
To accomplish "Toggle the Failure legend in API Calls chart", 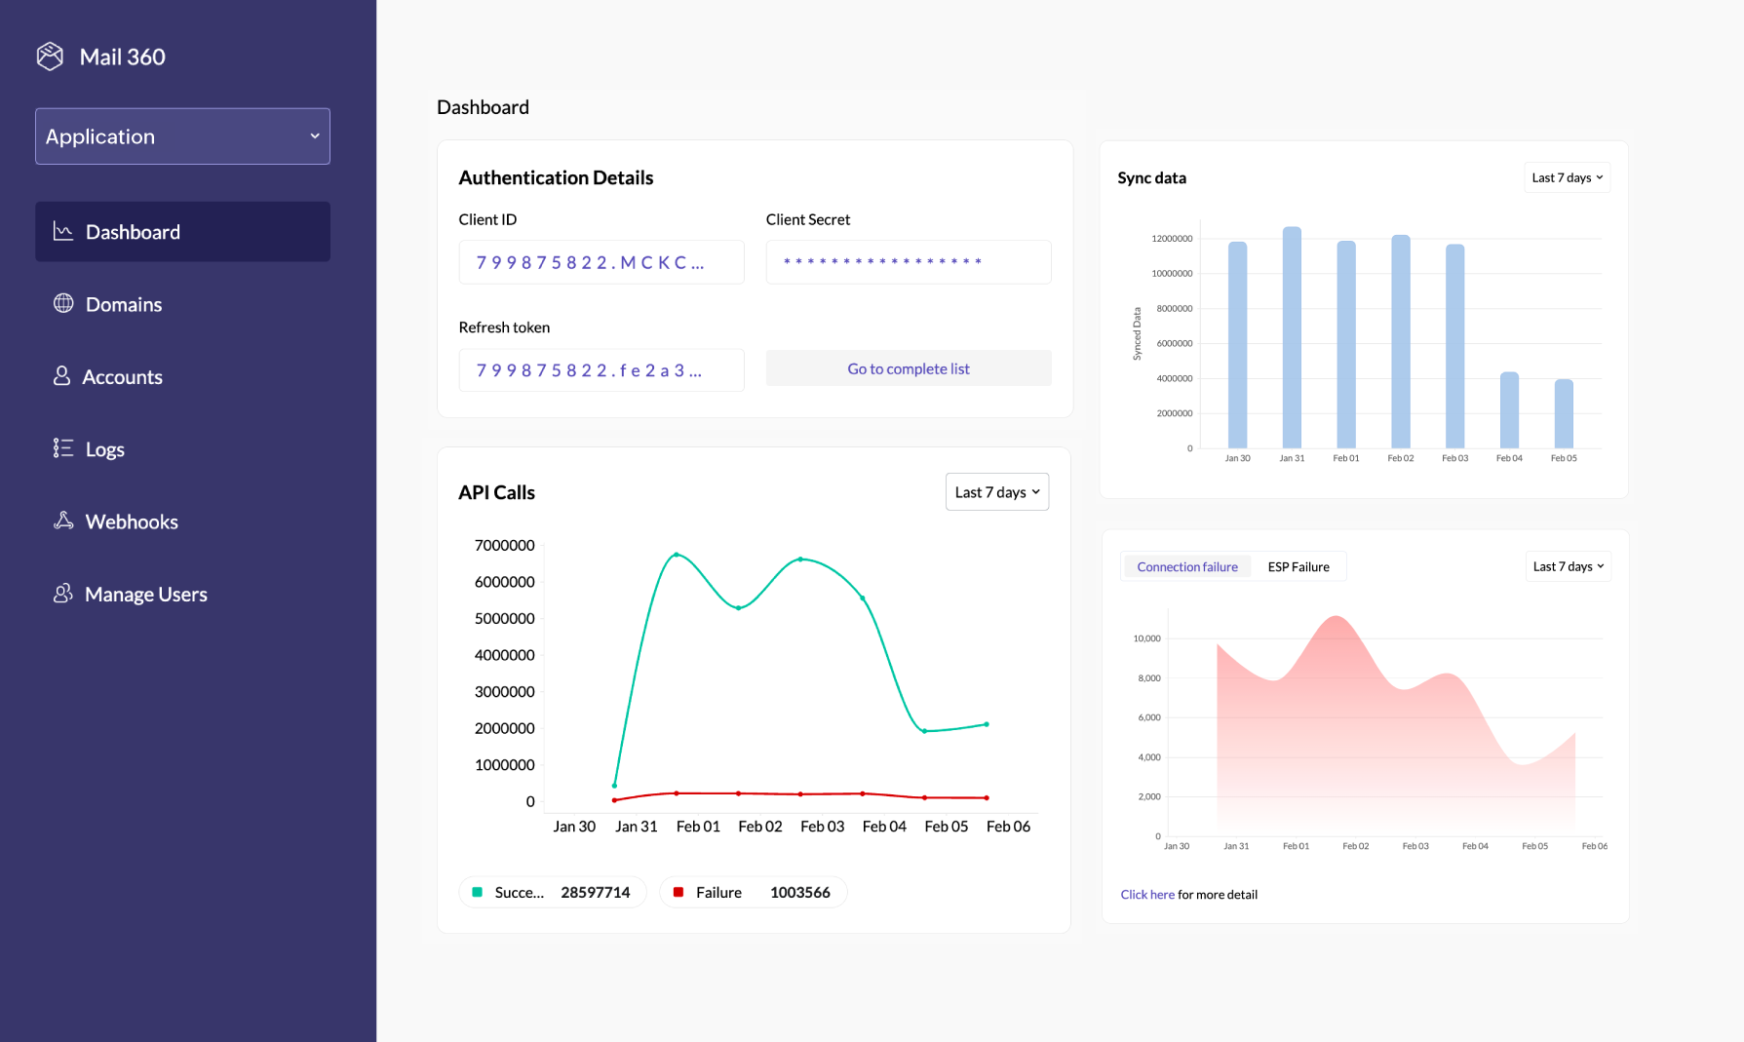I will point(678,891).
